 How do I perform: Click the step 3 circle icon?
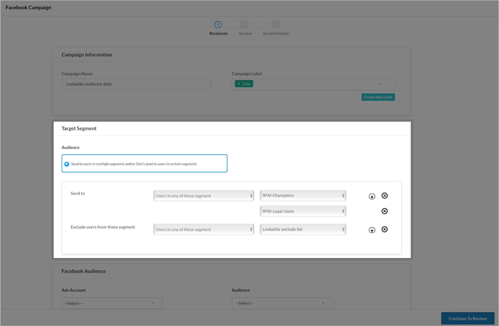point(275,25)
